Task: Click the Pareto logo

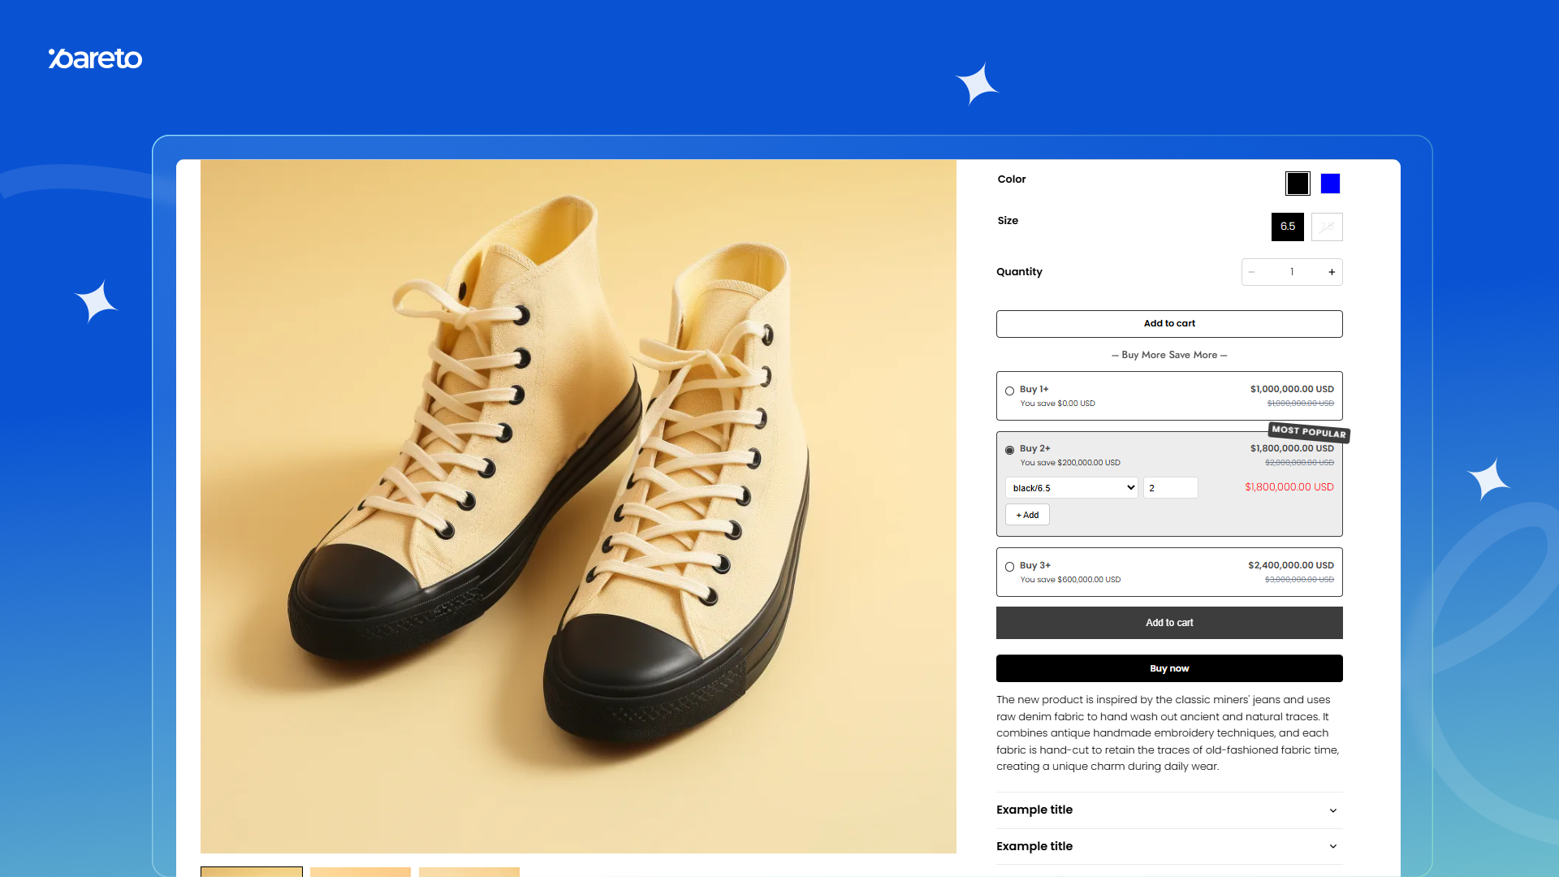Action: click(95, 58)
